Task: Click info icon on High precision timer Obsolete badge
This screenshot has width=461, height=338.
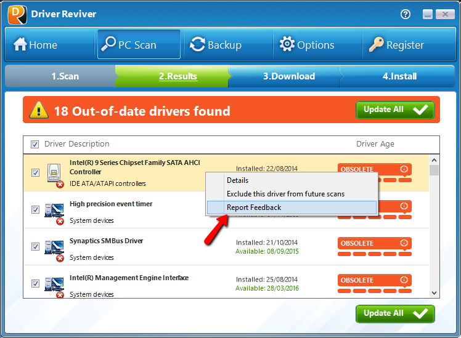Action: coord(404,206)
